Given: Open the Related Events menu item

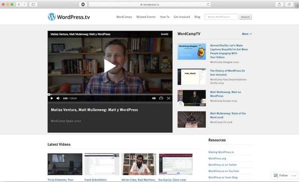Looking at the screenshot, I should (x=146, y=17).
